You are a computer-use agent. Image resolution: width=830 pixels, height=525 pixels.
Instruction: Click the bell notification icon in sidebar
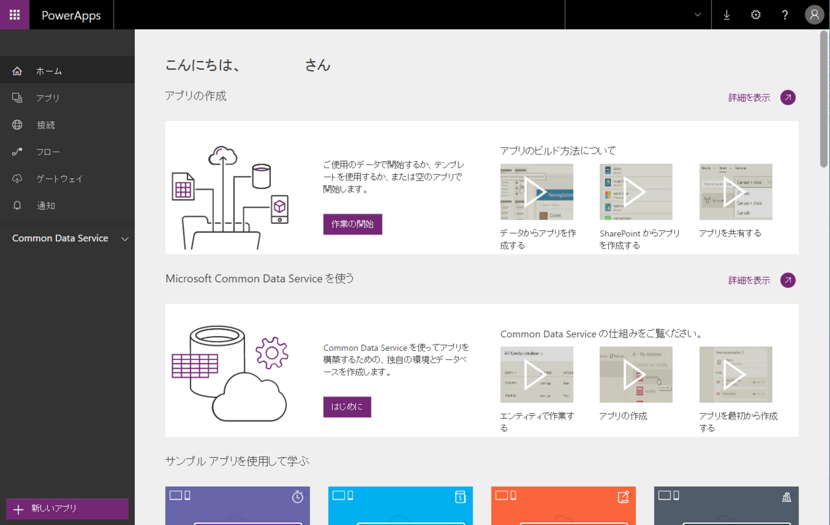click(x=18, y=205)
